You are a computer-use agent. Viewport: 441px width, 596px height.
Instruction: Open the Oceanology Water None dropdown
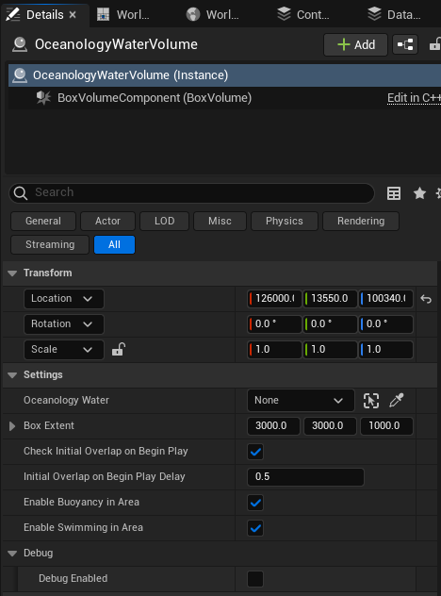point(301,401)
